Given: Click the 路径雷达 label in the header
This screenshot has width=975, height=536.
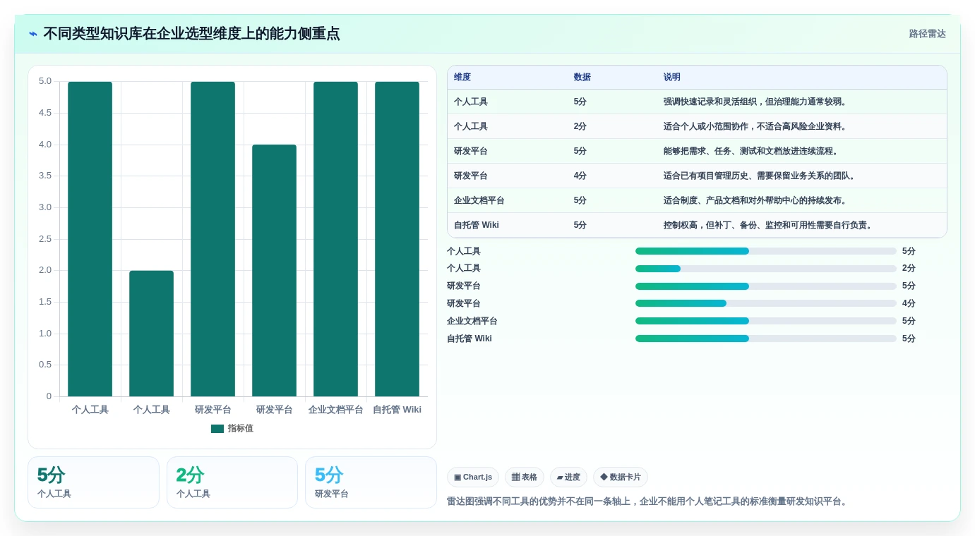Looking at the screenshot, I should (x=927, y=34).
